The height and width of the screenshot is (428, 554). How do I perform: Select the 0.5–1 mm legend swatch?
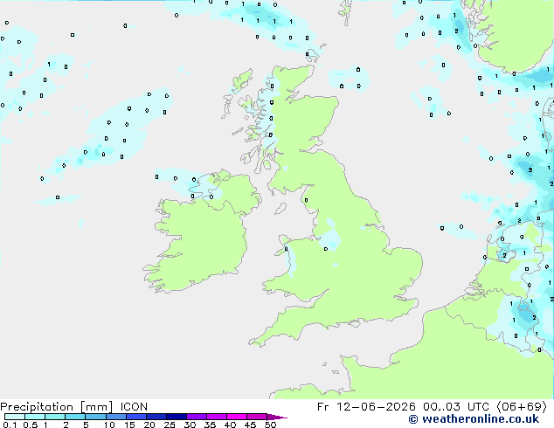click(x=35, y=417)
